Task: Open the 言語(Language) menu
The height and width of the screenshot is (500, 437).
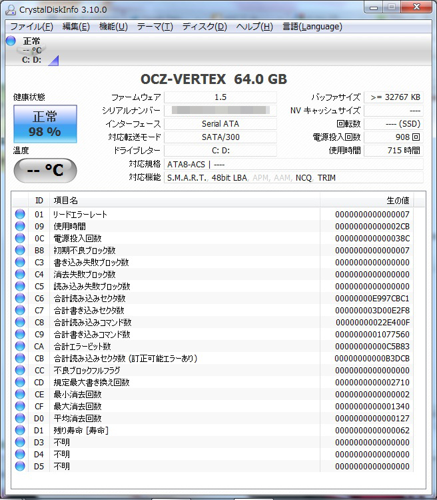Action: tap(312, 27)
